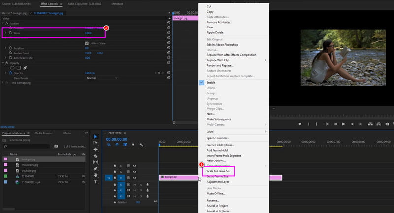
Task: Toggle Anchor Point animation stopwatch
Action: click(10, 53)
